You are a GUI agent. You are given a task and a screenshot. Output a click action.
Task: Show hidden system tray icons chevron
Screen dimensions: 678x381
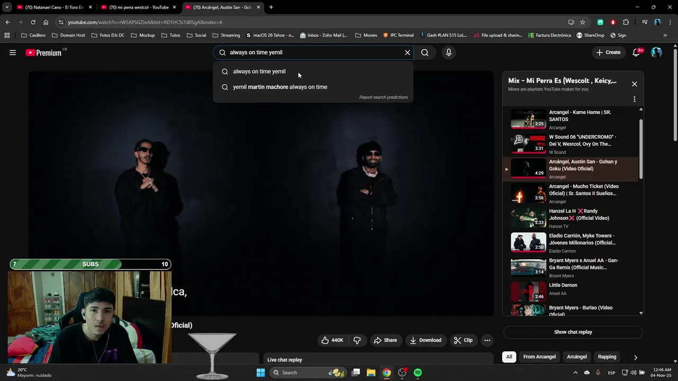pyautogui.click(x=575, y=373)
